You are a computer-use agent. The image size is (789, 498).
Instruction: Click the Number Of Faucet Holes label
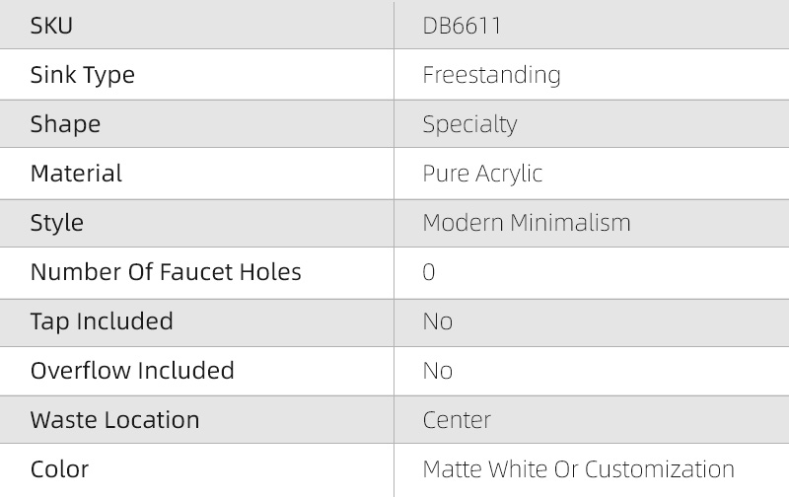point(166,272)
